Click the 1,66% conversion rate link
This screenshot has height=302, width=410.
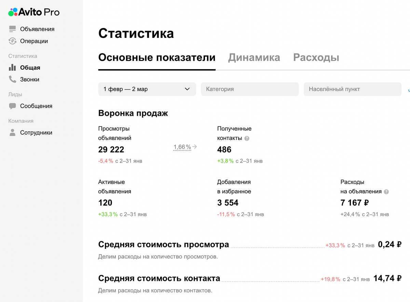[x=182, y=147]
